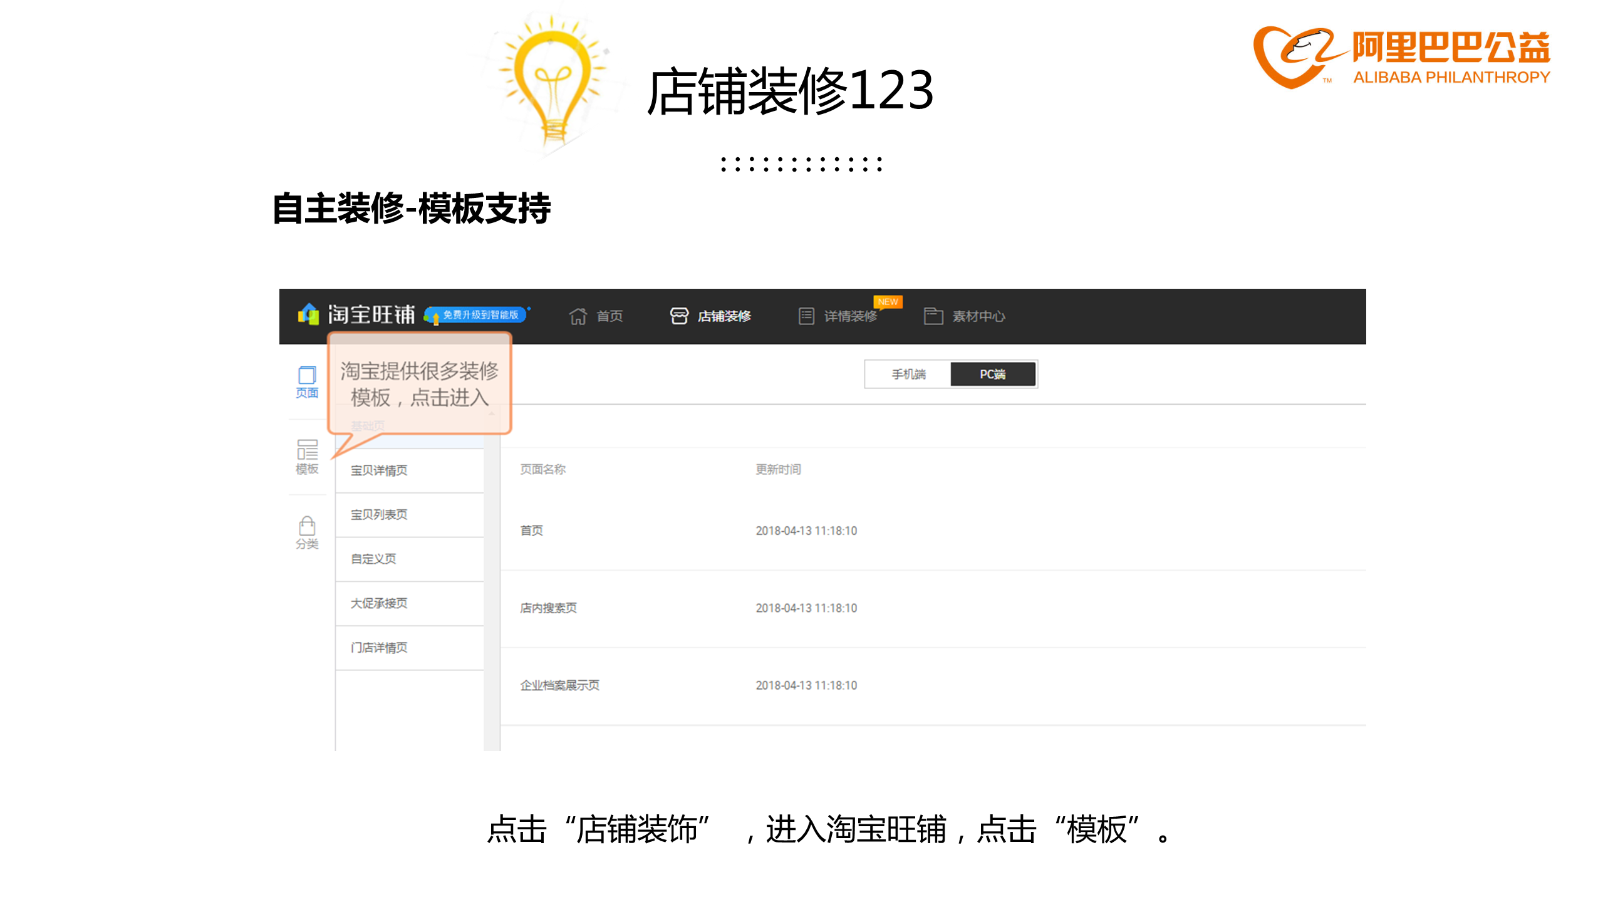The image size is (1603, 902).
Task: Click the update time of 首页 row
Action: pos(806,531)
